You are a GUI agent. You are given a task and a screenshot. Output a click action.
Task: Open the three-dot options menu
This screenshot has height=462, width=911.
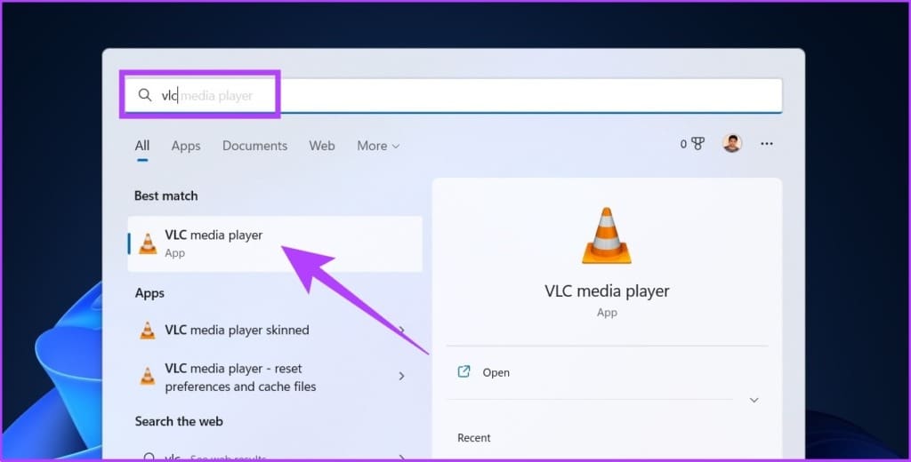[767, 143]
